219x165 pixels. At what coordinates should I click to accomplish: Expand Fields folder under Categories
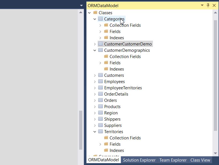[100, 32]
